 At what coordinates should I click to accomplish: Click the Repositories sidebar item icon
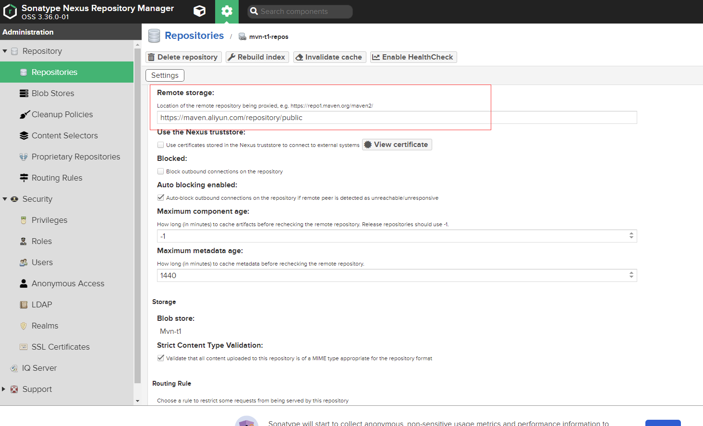[24, 72]
